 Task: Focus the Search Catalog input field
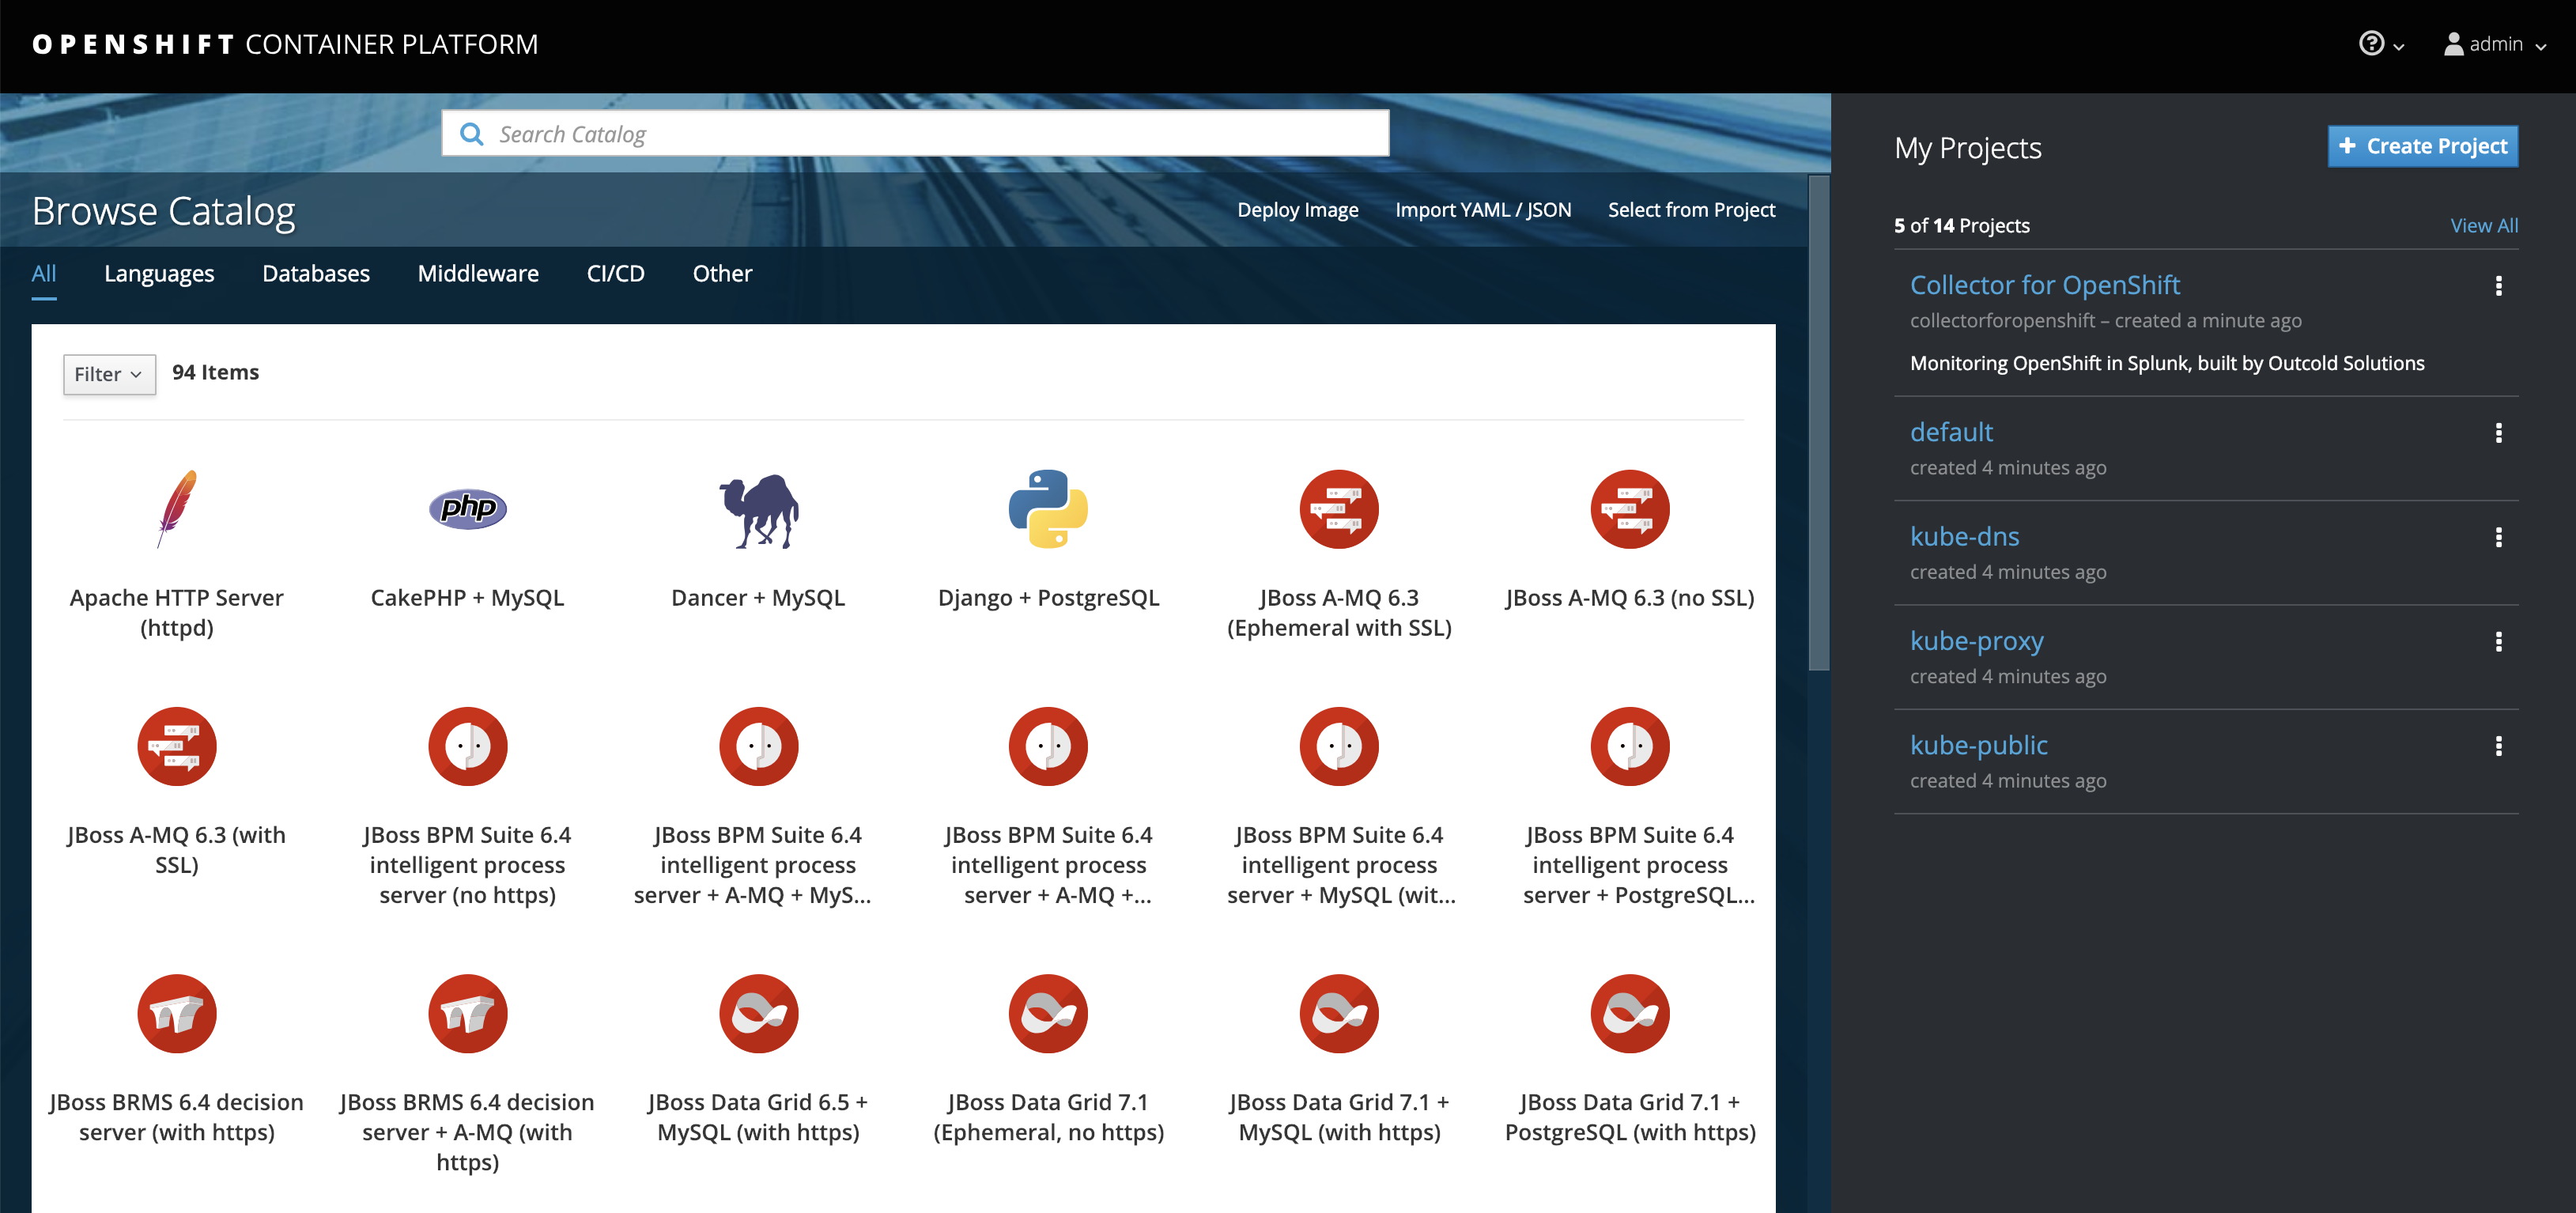(x=915, y=134)
